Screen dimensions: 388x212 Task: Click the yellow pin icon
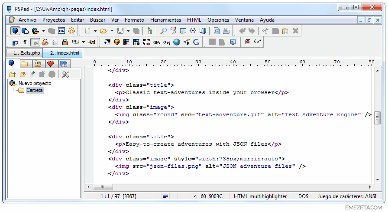[92, 42]
